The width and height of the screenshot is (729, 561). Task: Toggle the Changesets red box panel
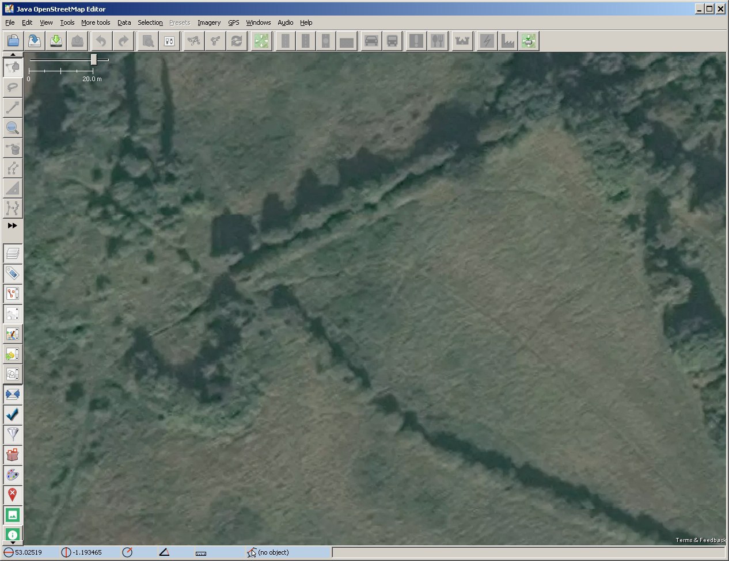13,455
